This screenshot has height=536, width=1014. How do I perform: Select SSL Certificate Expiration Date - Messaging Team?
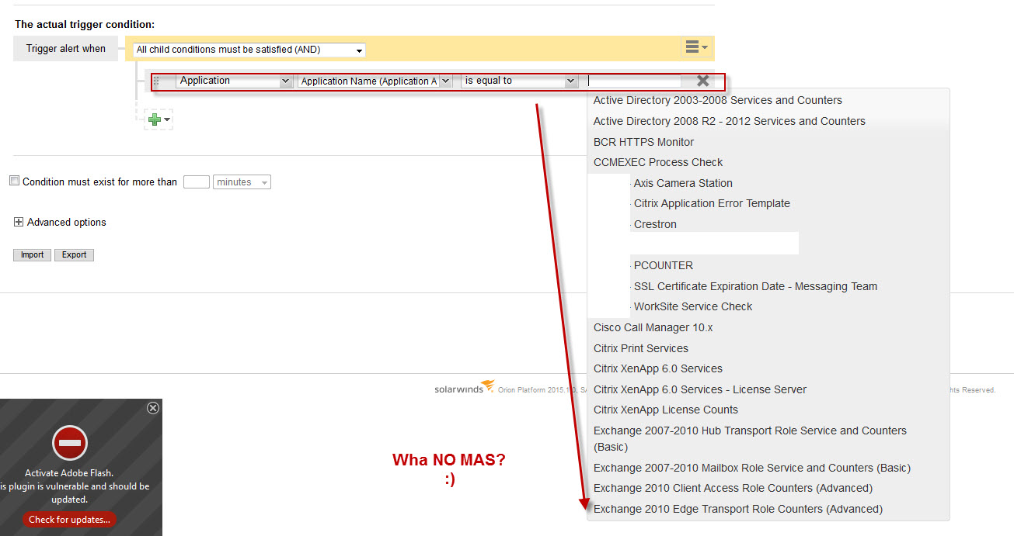click(755, 286)
